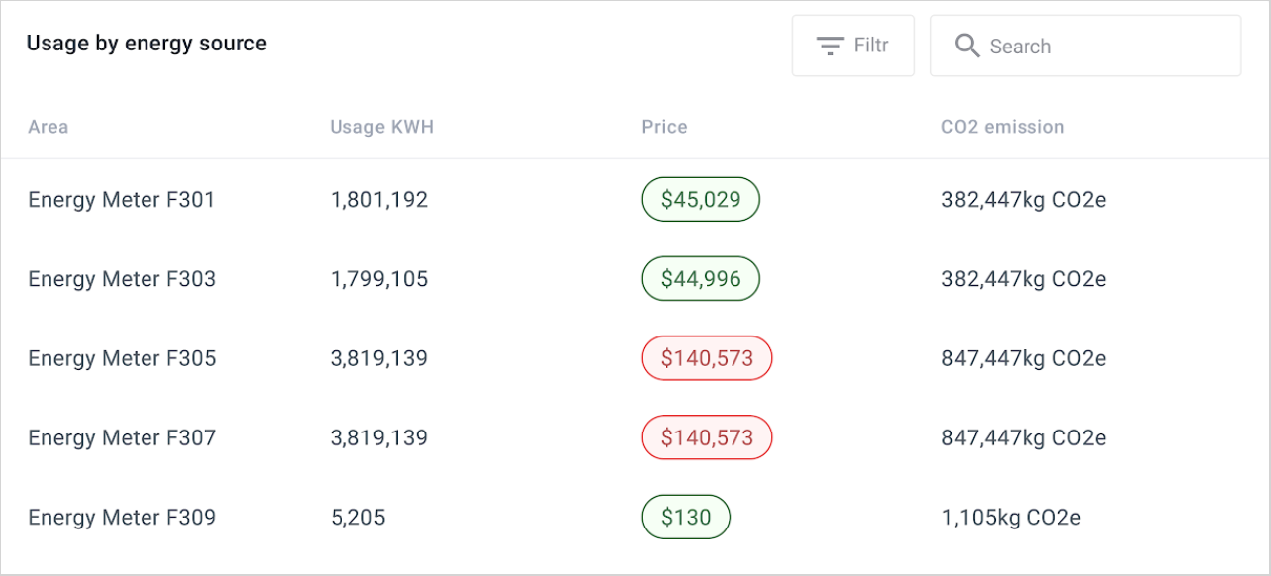Sort by the Price column header
Image resolution: width=1271 pixels, height=576 pixels.
point(664,127)
